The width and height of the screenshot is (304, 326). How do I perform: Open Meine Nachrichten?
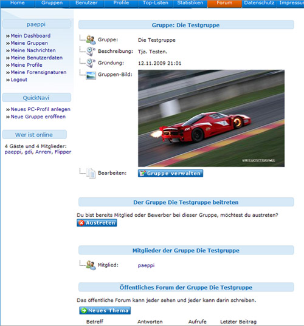tap(33, 50)
